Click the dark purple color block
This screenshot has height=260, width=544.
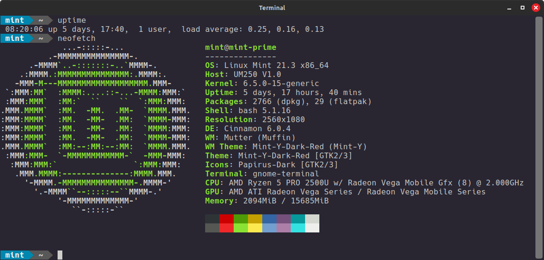pyautogui.click(x=284, y=219)
